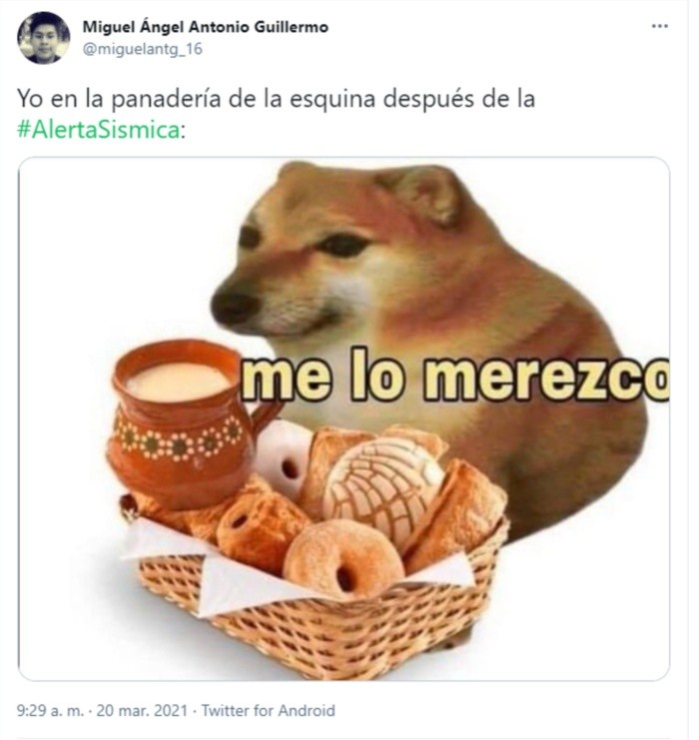This screenshot has width=699, height=740.
Task: Open the Cheems dog meme image
Action: pos(344,418)
